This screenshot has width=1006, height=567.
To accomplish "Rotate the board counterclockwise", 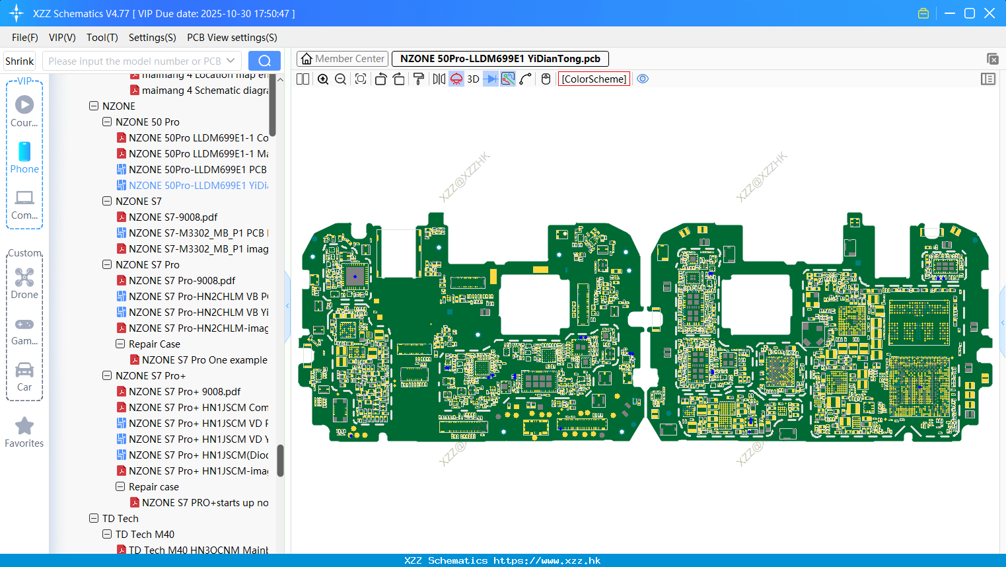I will [x=380, y=79].
